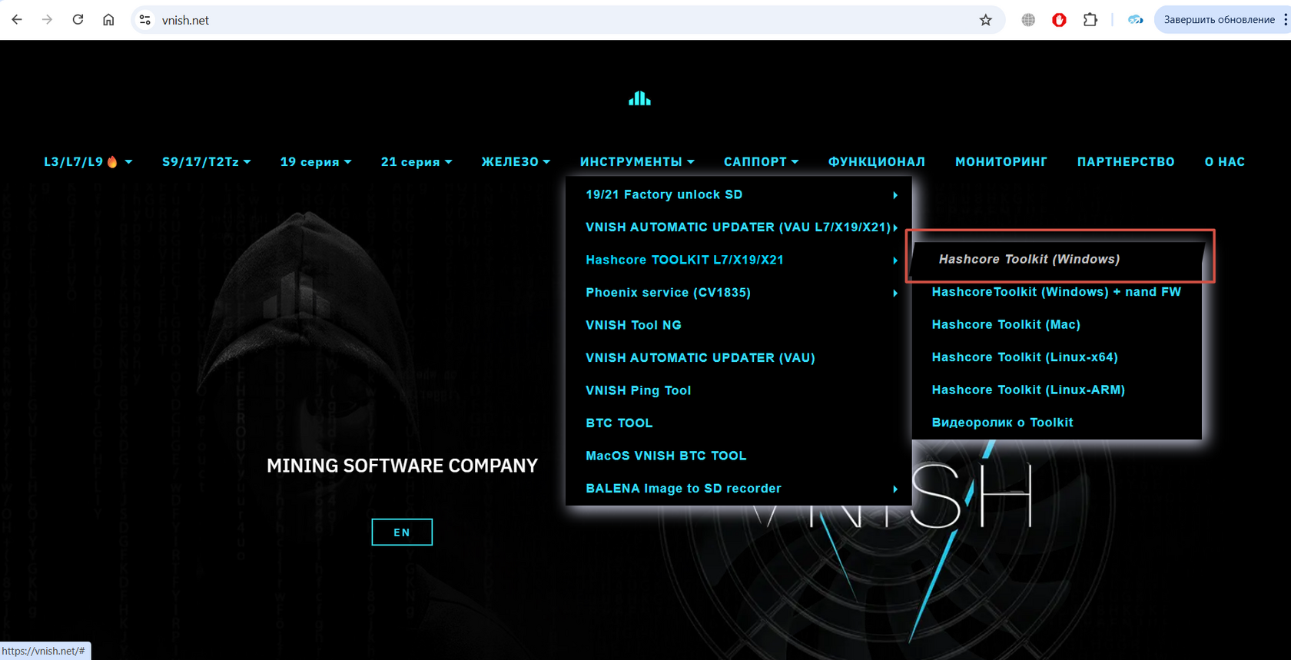The image size is (1291, 660).
Task: Click the VNISH logo at page top
Action: [x=639, y=98]
